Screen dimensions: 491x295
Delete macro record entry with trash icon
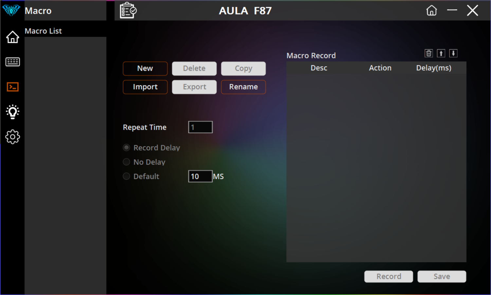click(x=429, y=53)
